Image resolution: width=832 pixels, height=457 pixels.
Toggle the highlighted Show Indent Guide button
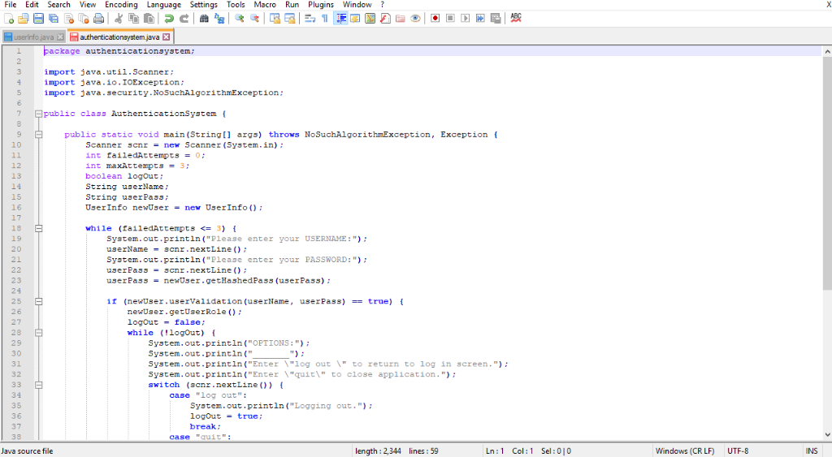[x=340, y=19]
